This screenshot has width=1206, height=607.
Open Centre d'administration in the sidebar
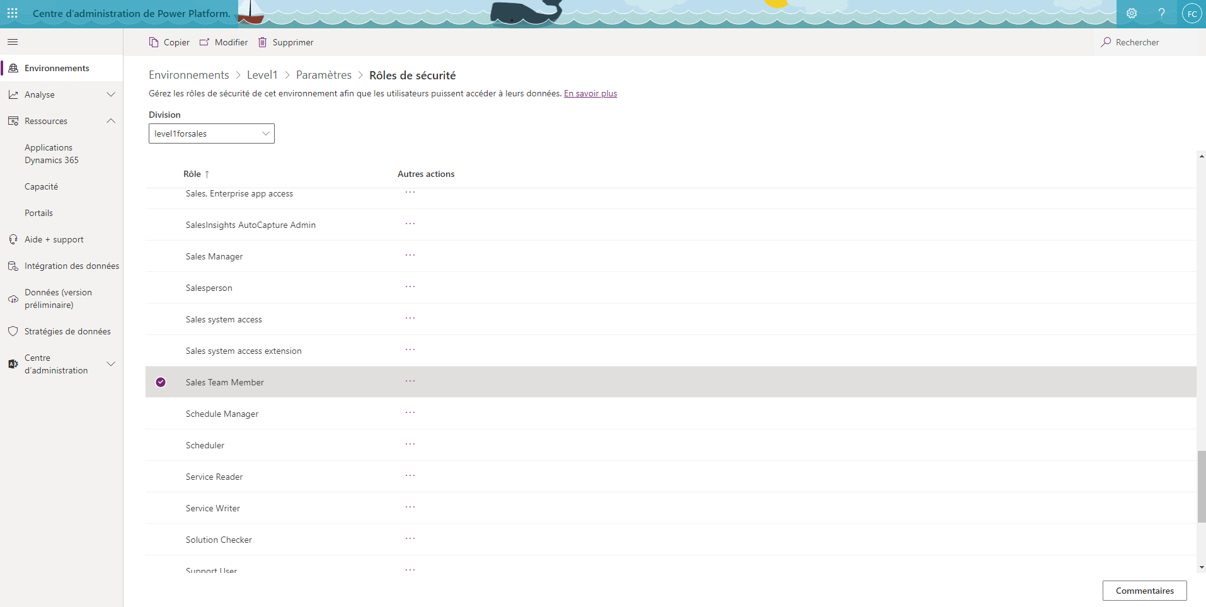pos(56,364)
